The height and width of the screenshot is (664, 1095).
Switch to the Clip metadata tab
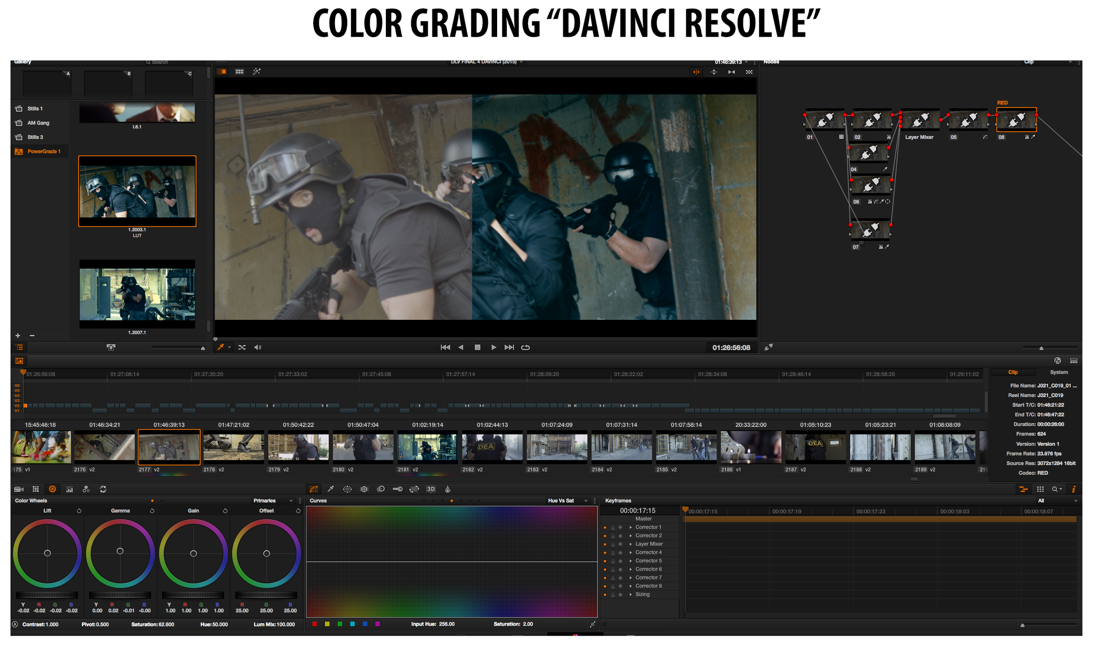(x=1013, y=372)
